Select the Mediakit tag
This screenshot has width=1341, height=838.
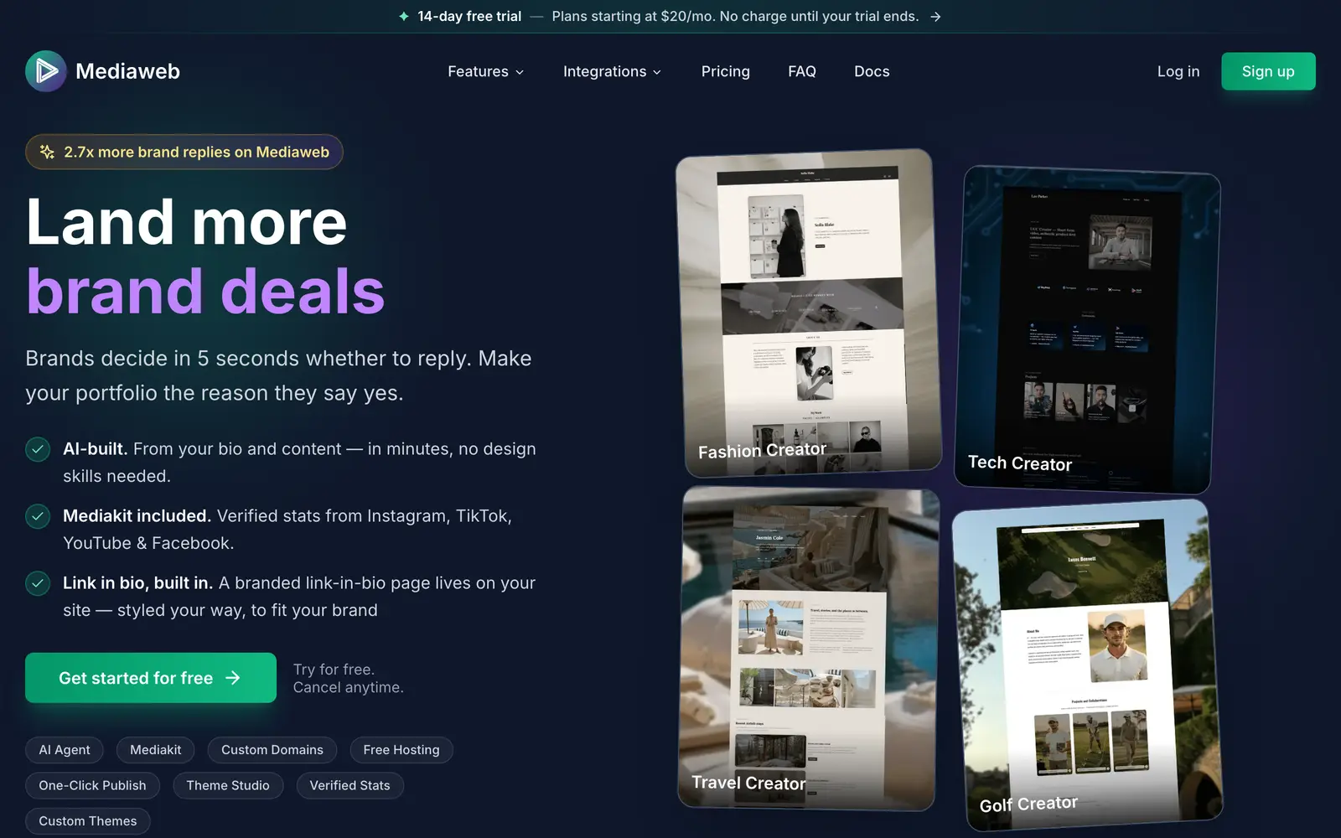[156, 750]
